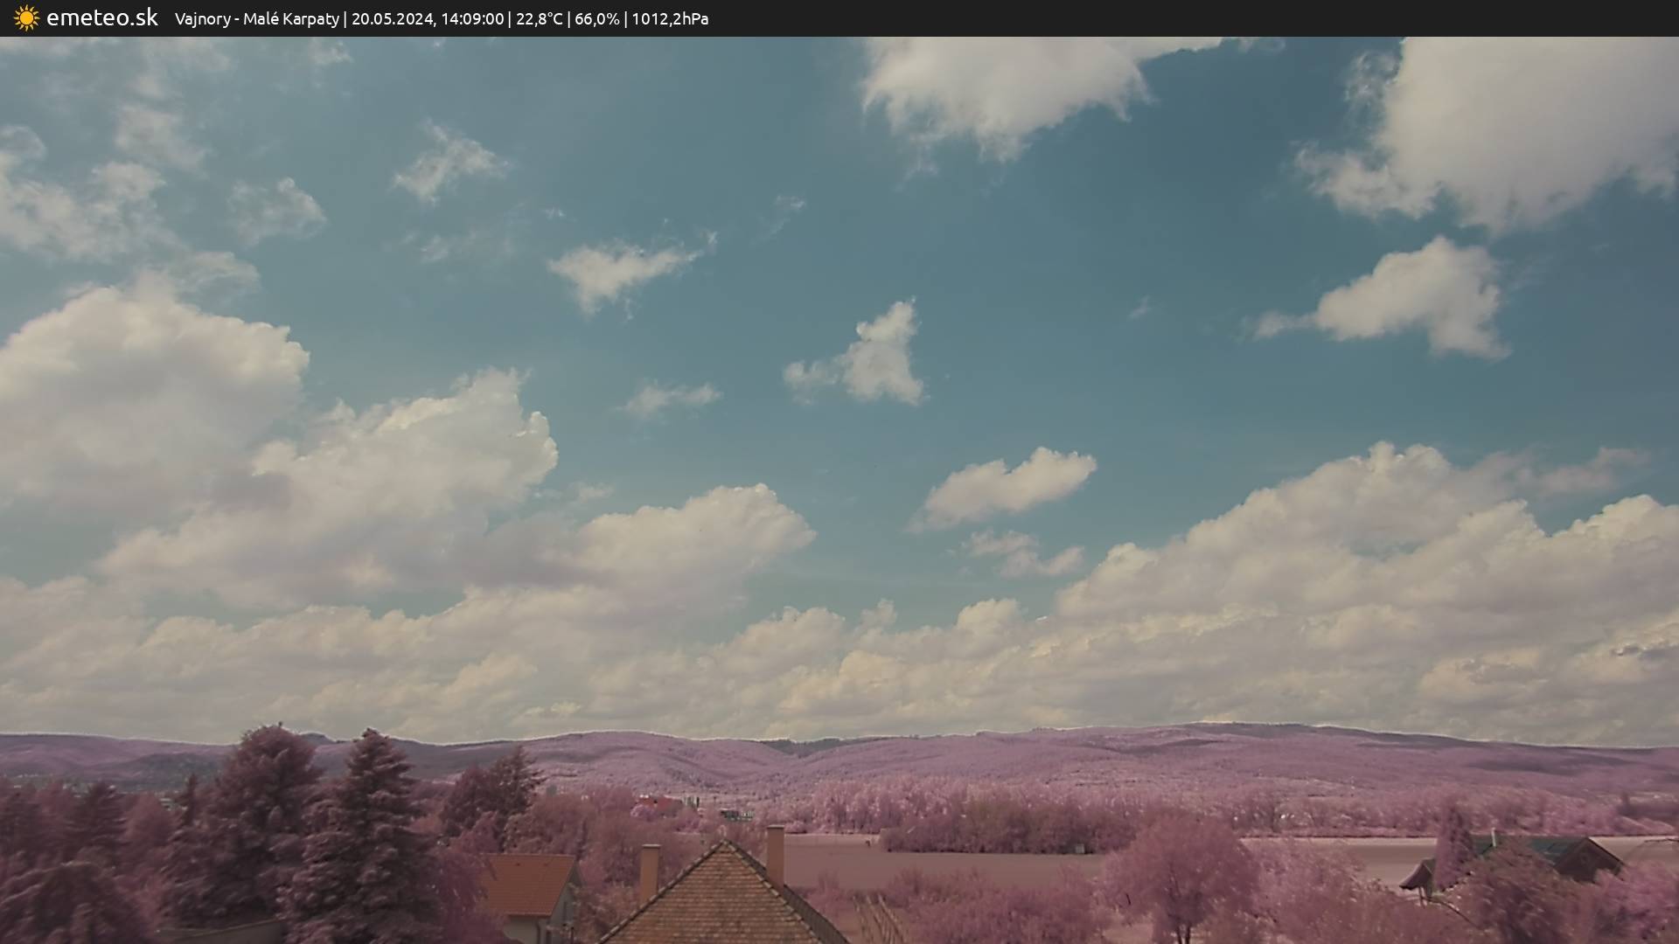1679x944 pixels.
Task: Click the date 20.05.2024 in header
Action: pos(392,19)
